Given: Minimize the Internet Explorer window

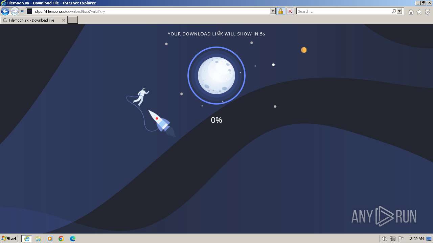Looking at the screenshot, I should coord(417,3).
